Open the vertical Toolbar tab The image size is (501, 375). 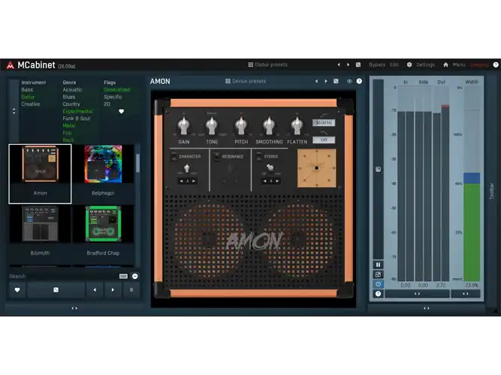[x=492, y=191]
